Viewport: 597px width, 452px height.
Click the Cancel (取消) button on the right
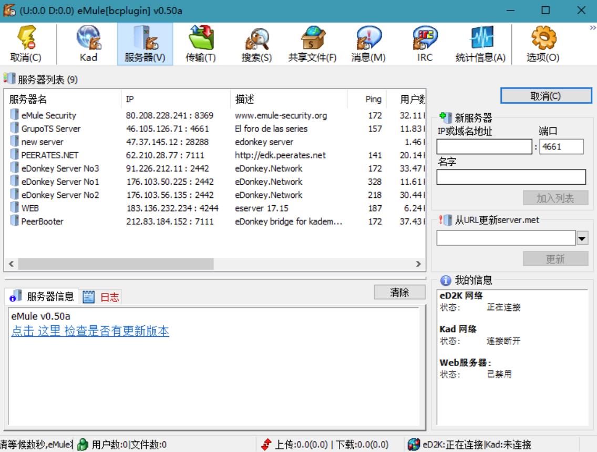(546, 96)
